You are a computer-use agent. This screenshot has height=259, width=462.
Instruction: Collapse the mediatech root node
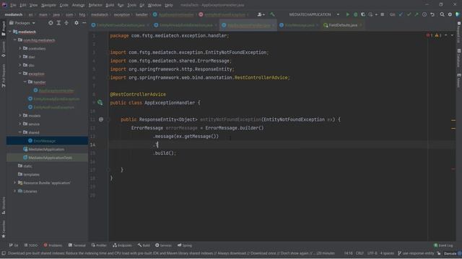(x=10, y=32)
